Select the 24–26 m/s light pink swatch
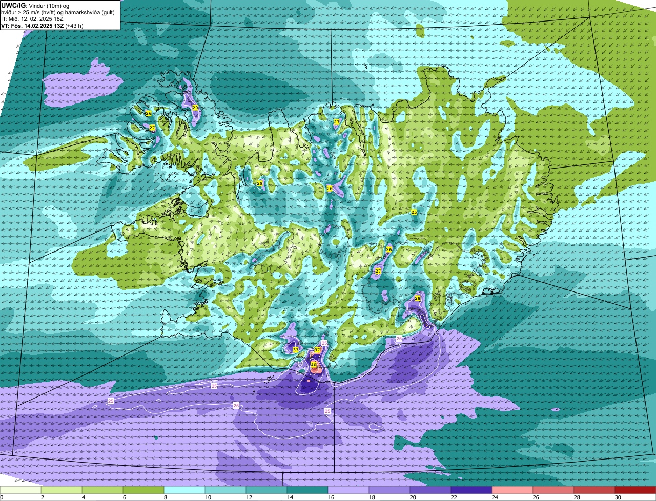Screen dimensions: 656x501 pyautogui.click(x=512, y=490)
